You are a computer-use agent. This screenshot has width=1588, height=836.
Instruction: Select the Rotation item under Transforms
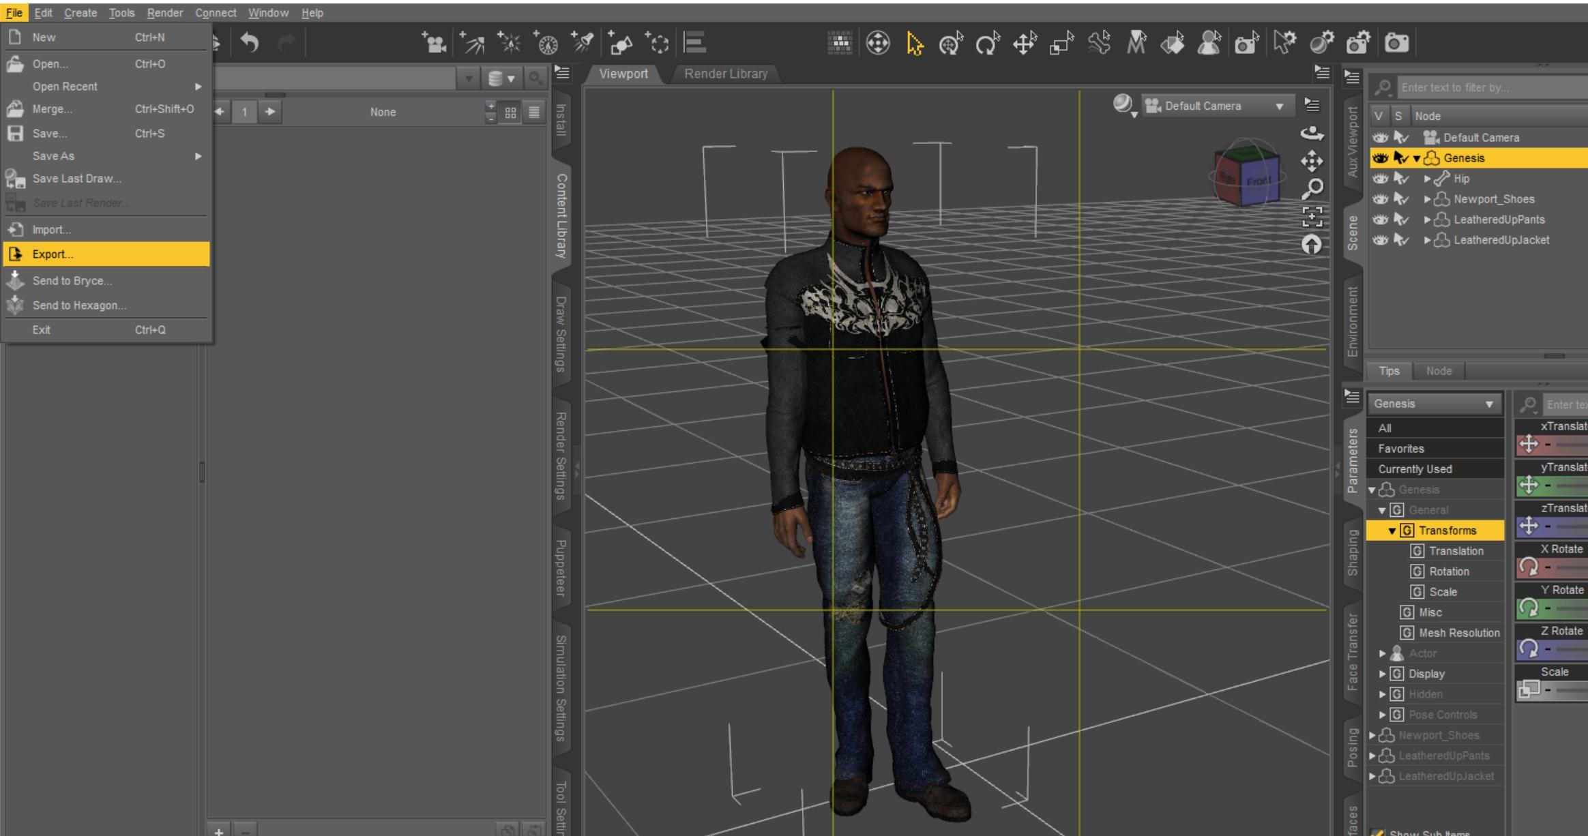coord(1449,571)
